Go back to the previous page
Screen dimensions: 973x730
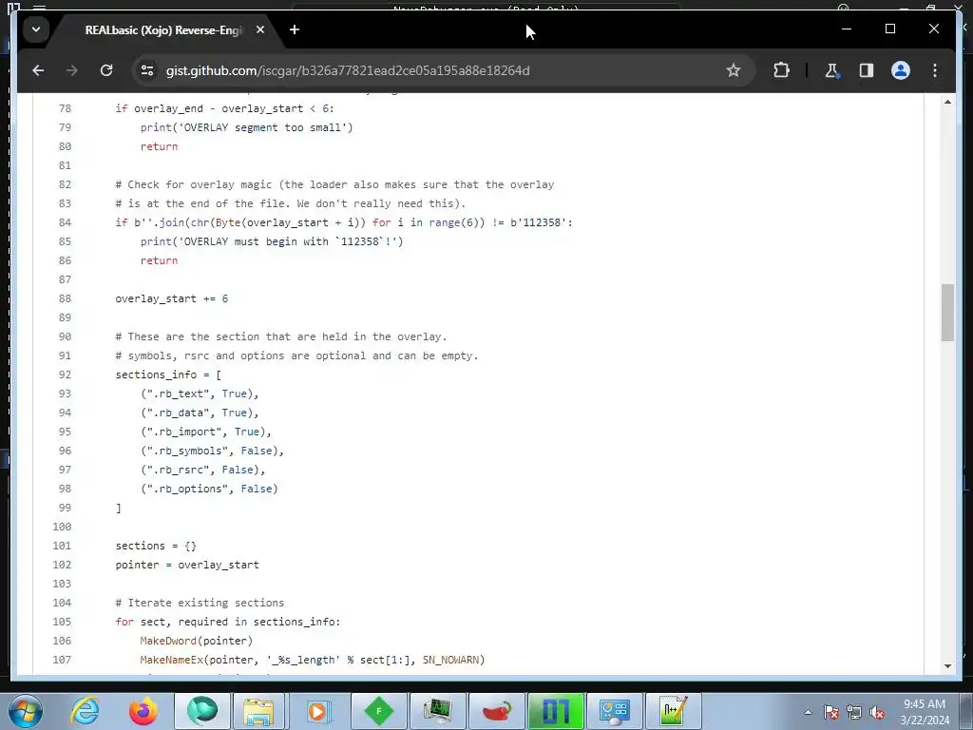tap(38, 70)
